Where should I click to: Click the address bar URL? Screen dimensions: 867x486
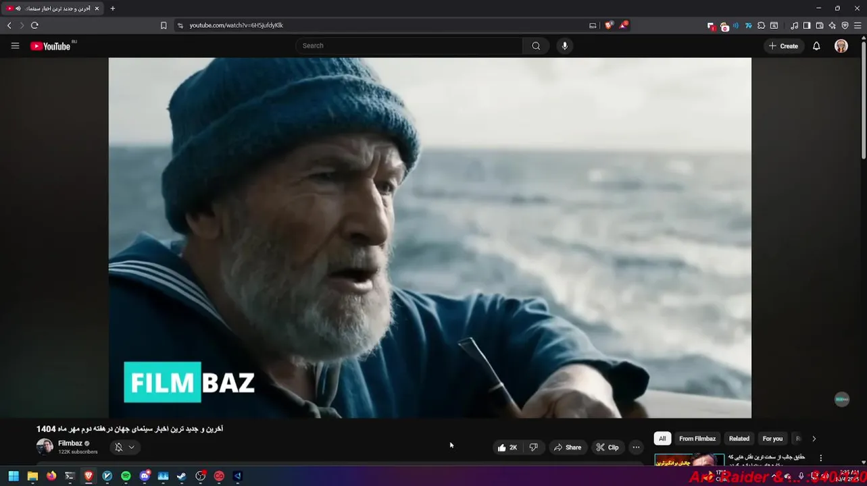coord(236,26)
